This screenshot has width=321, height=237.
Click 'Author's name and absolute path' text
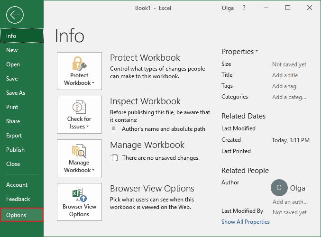point(164,129)
